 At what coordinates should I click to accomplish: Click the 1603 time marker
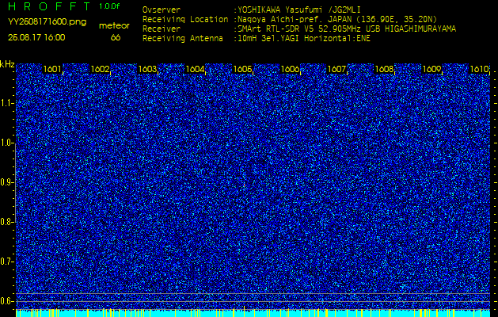147,69
